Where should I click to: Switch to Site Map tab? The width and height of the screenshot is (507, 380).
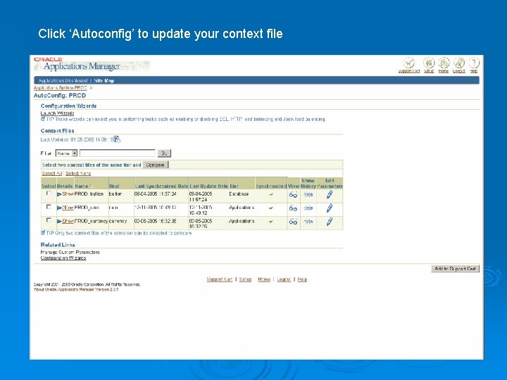pos(104,80)
